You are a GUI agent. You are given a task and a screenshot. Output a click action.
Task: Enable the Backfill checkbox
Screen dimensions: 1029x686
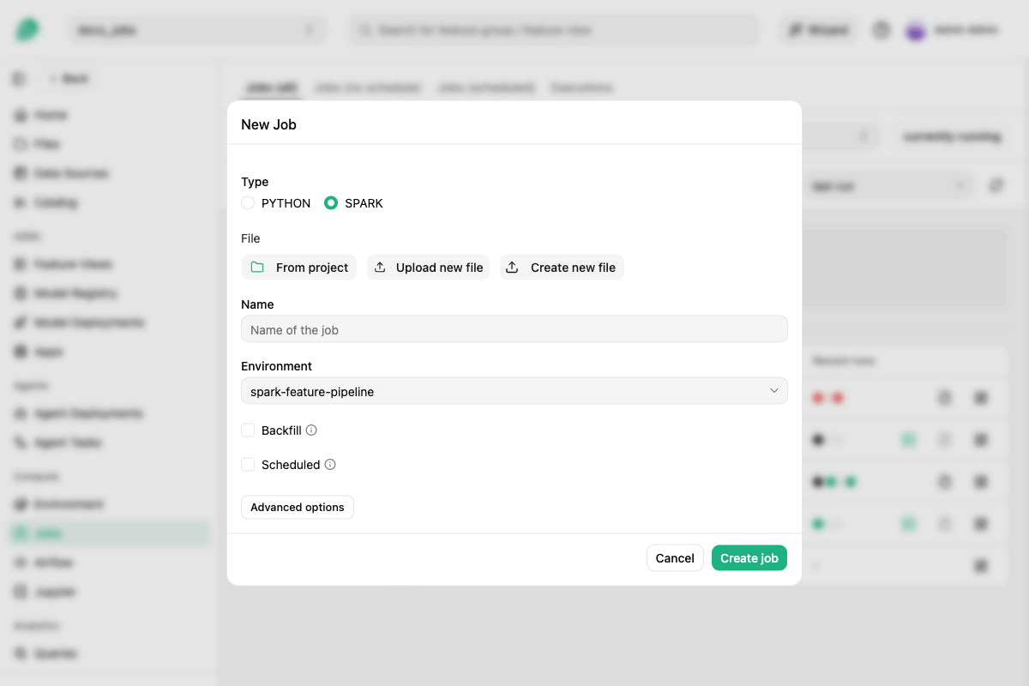[x=248, y=430]
